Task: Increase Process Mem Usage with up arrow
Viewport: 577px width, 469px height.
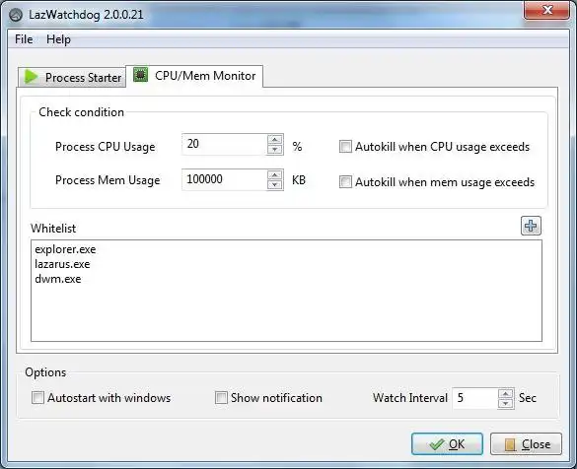Action: pos(275,174)
